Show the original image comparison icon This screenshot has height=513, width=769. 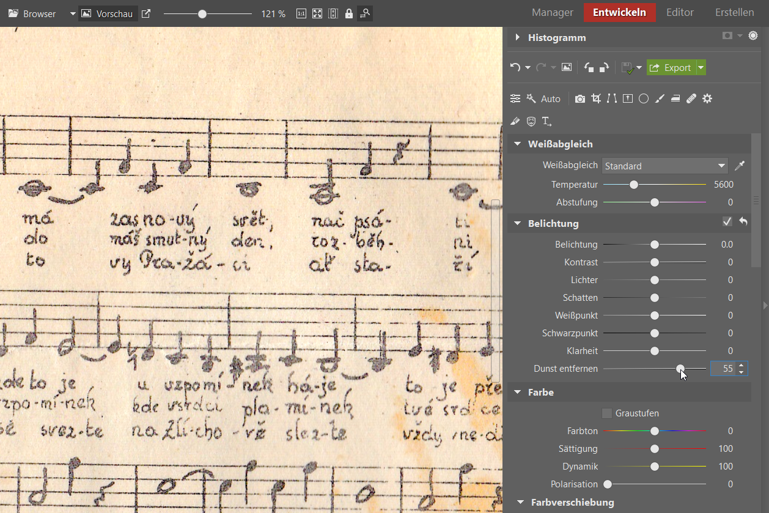pyautogui.click(x=567, y=67)
